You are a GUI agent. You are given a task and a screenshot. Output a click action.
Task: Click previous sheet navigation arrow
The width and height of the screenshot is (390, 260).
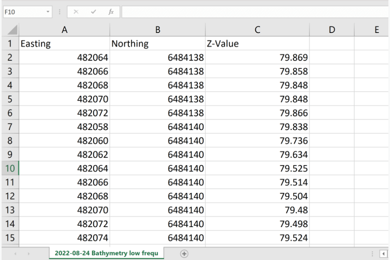tap(16, 253)
